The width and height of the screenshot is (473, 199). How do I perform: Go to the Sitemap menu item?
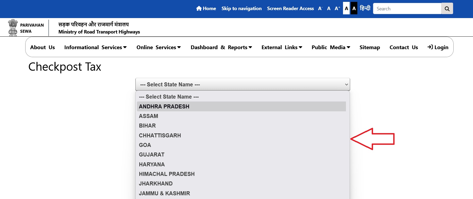pyautogui.click(x=370, y=47)
